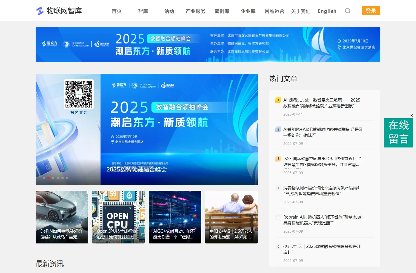
Task: Select the first carousel dot
Action: 44,178
